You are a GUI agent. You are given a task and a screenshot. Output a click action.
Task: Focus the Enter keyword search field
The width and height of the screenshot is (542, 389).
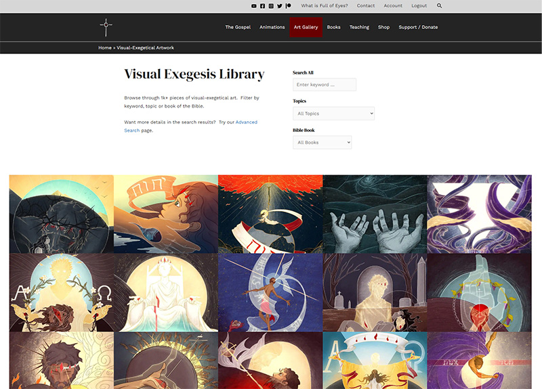325,85
